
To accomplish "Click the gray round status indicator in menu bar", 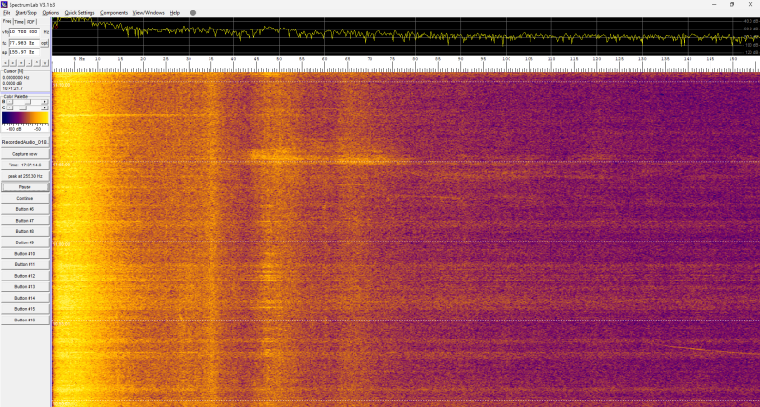I will (193, 13).
